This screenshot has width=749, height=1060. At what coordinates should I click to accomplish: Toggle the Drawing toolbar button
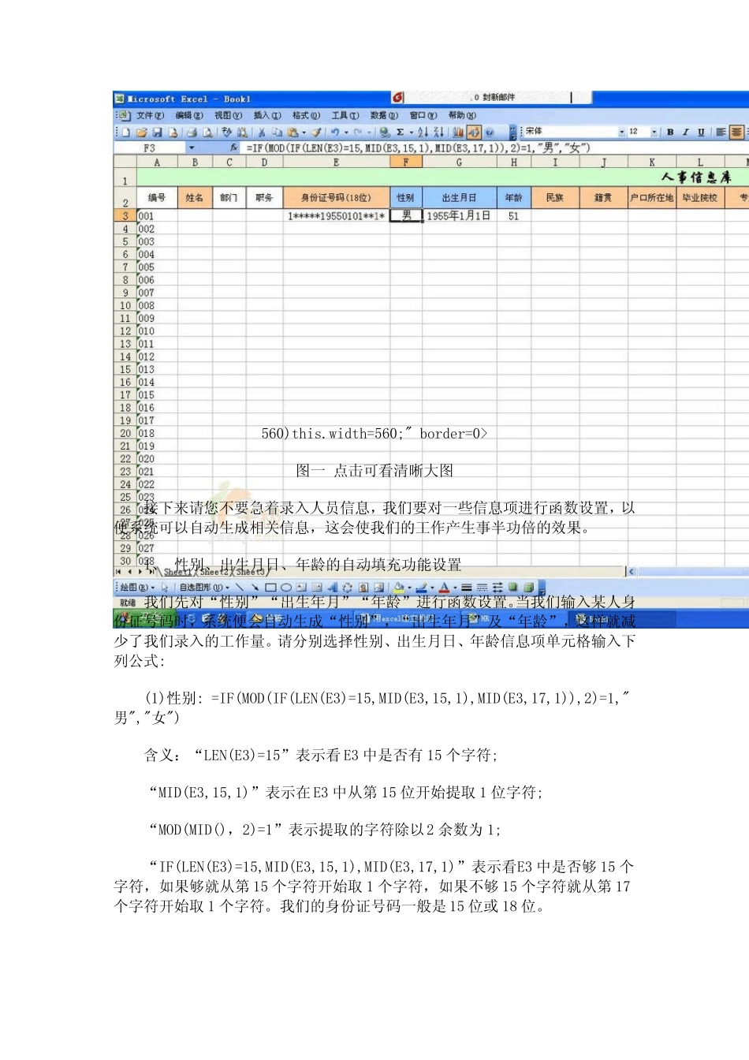(474, 132)
